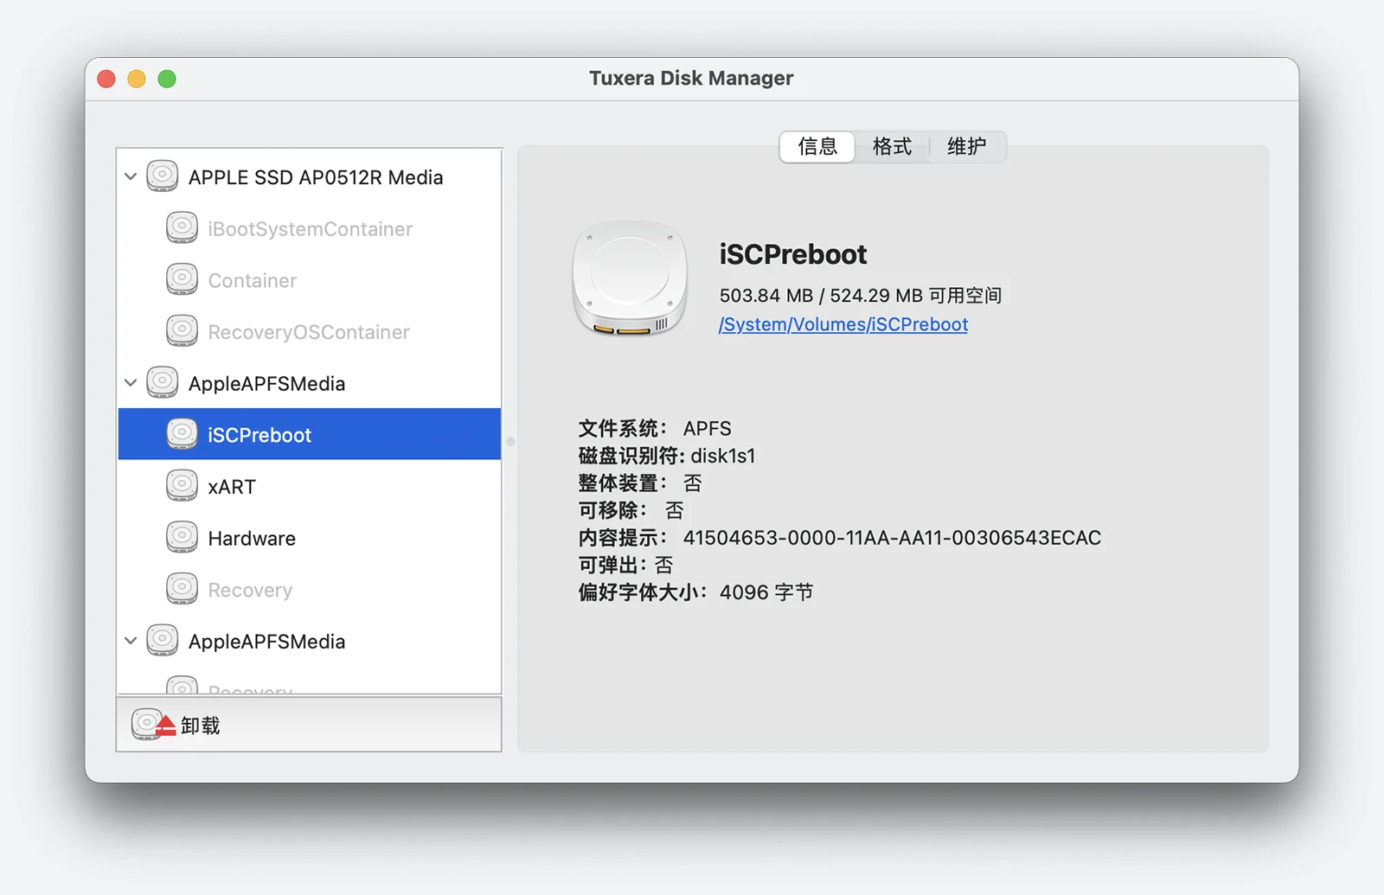1384x895 pixels.
Task: Click the iBootSystemContainer volume icon
Action: click(182, 228)
